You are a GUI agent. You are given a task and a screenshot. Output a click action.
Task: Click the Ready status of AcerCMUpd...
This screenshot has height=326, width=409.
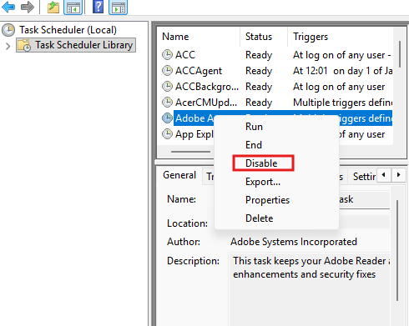click(259, 103)
